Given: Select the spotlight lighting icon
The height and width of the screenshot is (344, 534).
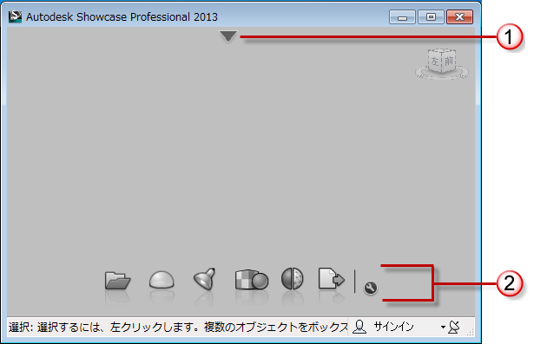Looking at the screenshot, I should click(x=204, y=279).
